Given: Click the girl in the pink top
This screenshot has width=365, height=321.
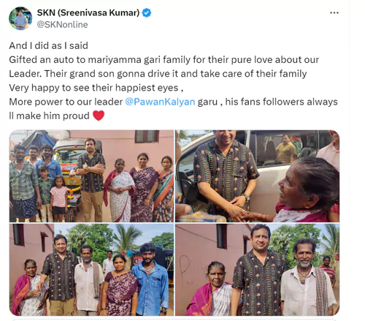Looking at the screenshot, I should pyautogui.click(x=58, y=197).
